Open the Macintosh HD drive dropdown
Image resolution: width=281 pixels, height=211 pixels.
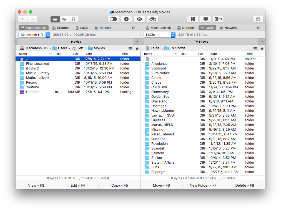point(34,35)
